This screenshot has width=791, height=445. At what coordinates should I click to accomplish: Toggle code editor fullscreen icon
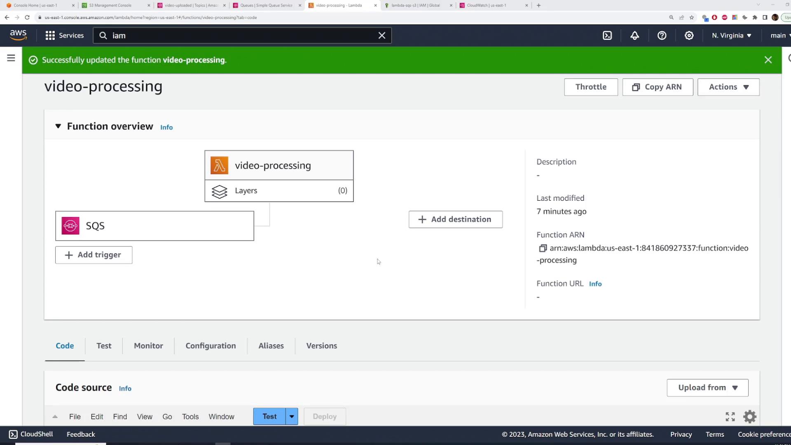[730, 417]
